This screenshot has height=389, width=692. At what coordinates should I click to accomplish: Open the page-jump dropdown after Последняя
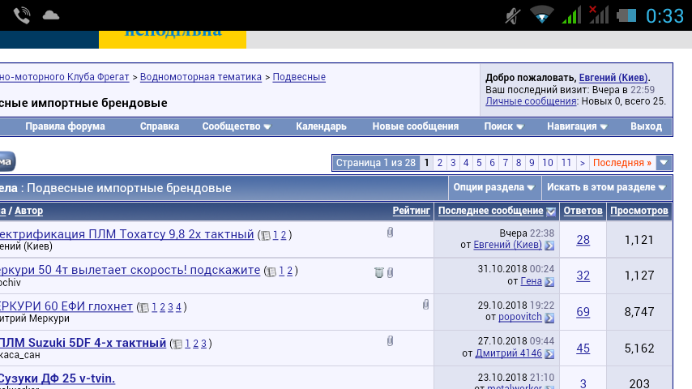(x=664, y=163)
